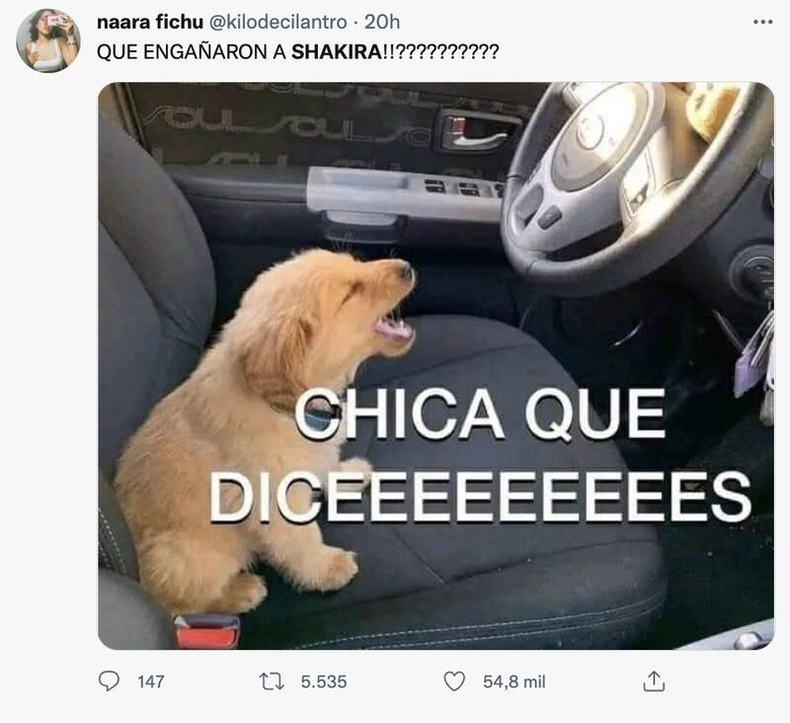Click the red seatbelt buckle in the photo
The width and height of the screenshot is (790, 723).
point(206,632)
